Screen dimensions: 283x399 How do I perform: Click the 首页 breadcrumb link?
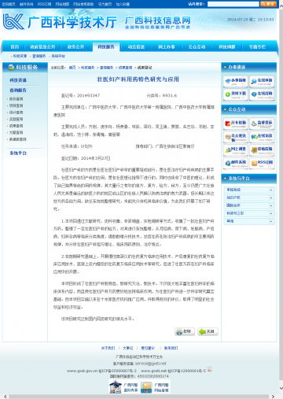[72, 68]
